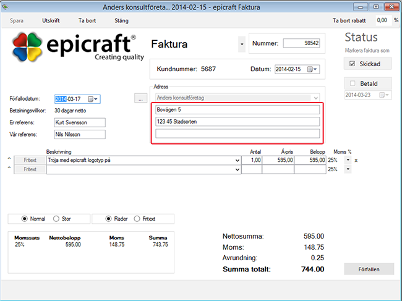Click the up caret beside empty row
This screenshot has height=301, width=402.
point(9,168)
